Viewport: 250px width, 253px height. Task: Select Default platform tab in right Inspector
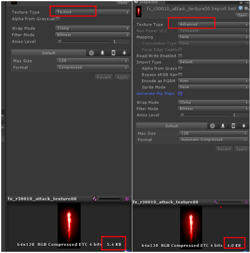[172, 126]
